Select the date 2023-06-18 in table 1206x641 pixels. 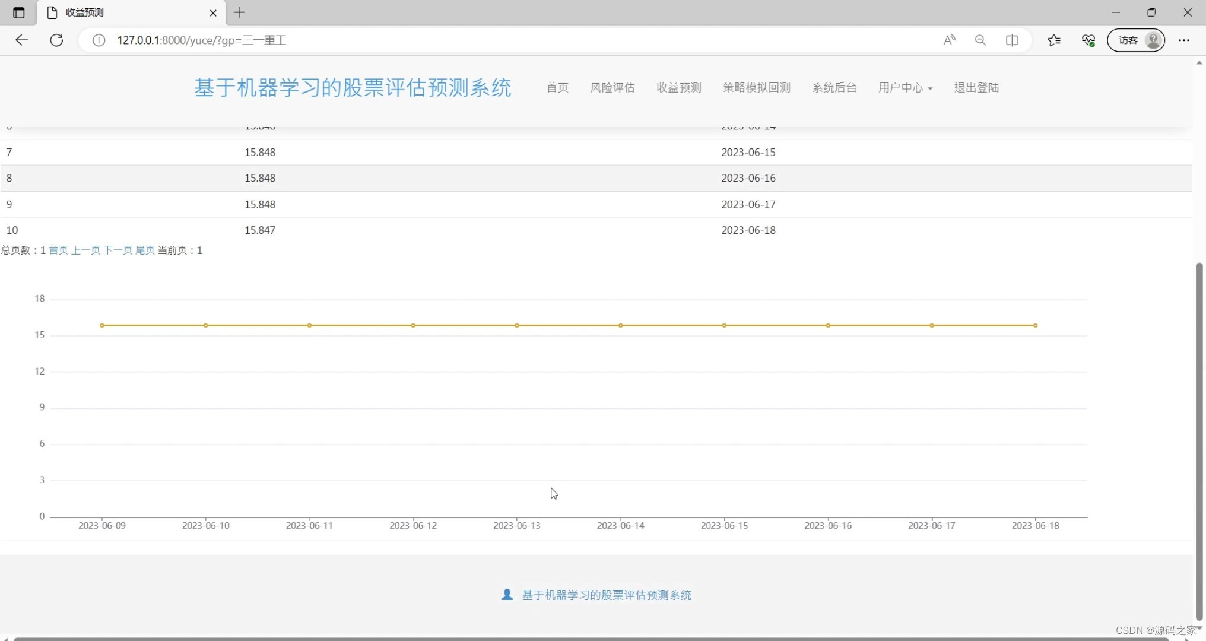click(748, 230)
